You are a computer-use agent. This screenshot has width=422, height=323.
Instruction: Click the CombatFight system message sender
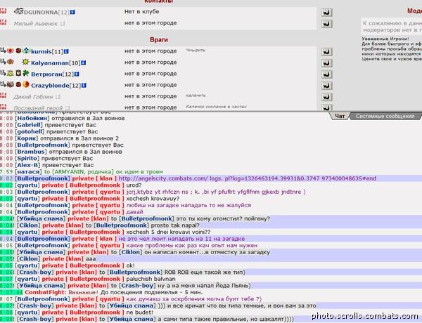click(46, 292)
